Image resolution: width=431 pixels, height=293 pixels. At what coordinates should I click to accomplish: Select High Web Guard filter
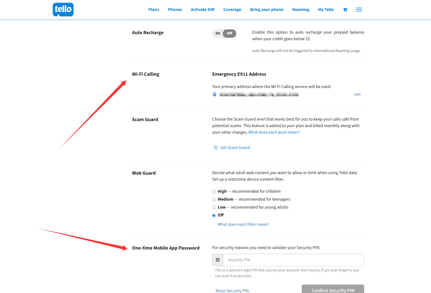pos(214,192)
